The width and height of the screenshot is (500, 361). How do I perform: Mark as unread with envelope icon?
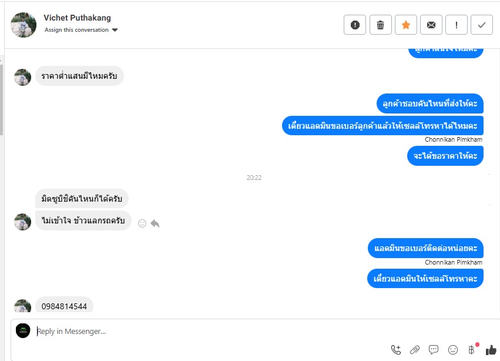[x=431, y=25]
